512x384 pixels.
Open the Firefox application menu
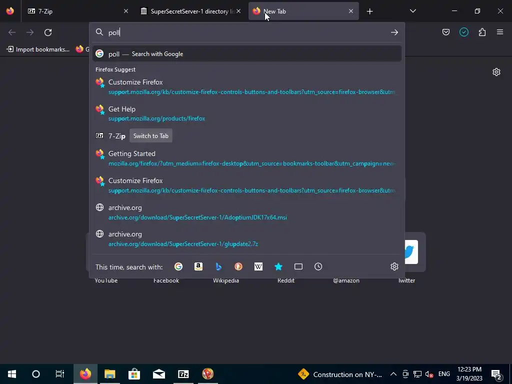500,32
